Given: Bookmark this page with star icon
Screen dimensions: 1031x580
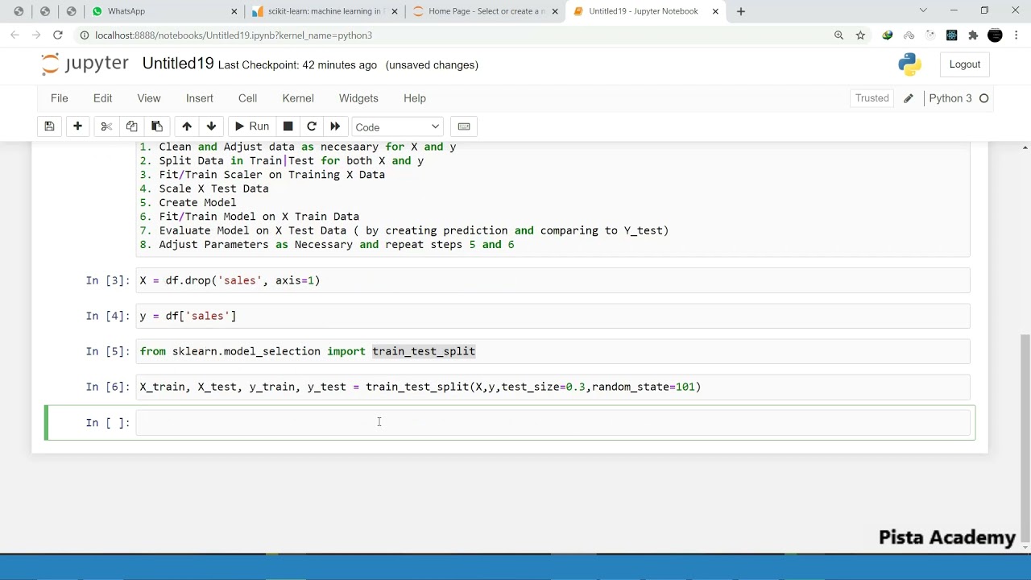Looking at the screenshot, I should 860,35.
